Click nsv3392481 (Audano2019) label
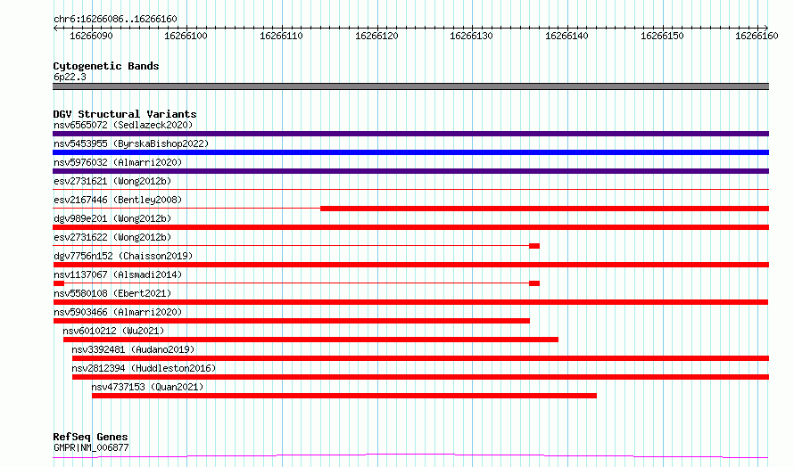The width and height of the screenshot is (794, 467). pyautogui.click(x=133, y=349)
